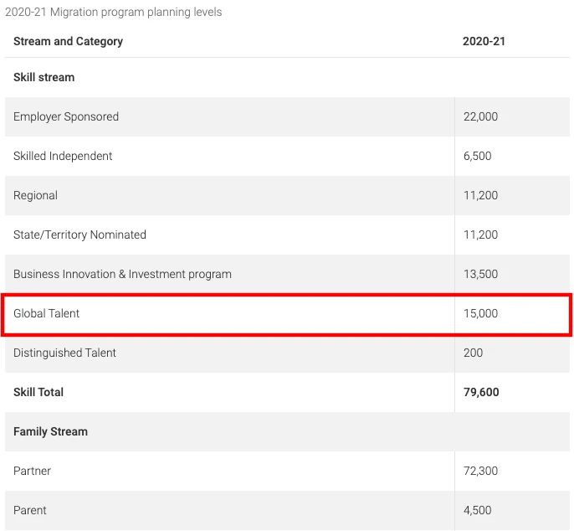Click the '2020-21' column header
The height and width of the screenshot is (531, 574).
(484, 41)
